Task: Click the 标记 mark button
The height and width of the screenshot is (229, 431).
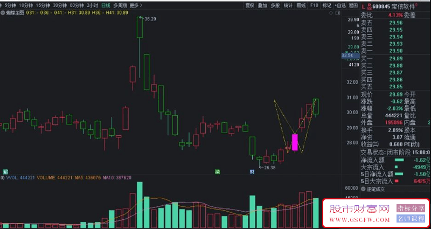Action: click(327, 5)
